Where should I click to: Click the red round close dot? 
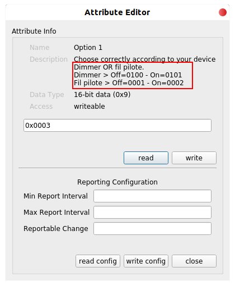pos(223,12)
